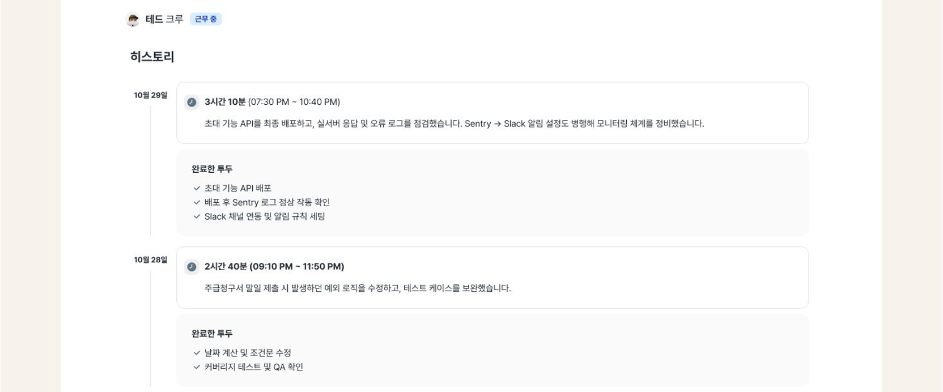The height and width of the screenshot is (392, 943).
Task: Collapse the 히스토리 section header
Action: pos(152,57)
